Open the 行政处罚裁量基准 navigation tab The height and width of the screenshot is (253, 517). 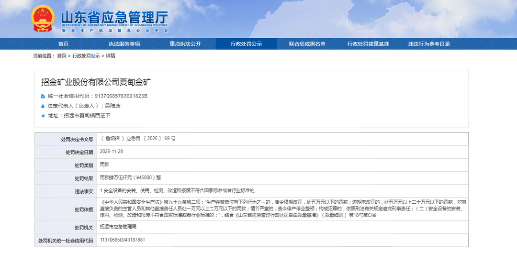pos(368,44)
